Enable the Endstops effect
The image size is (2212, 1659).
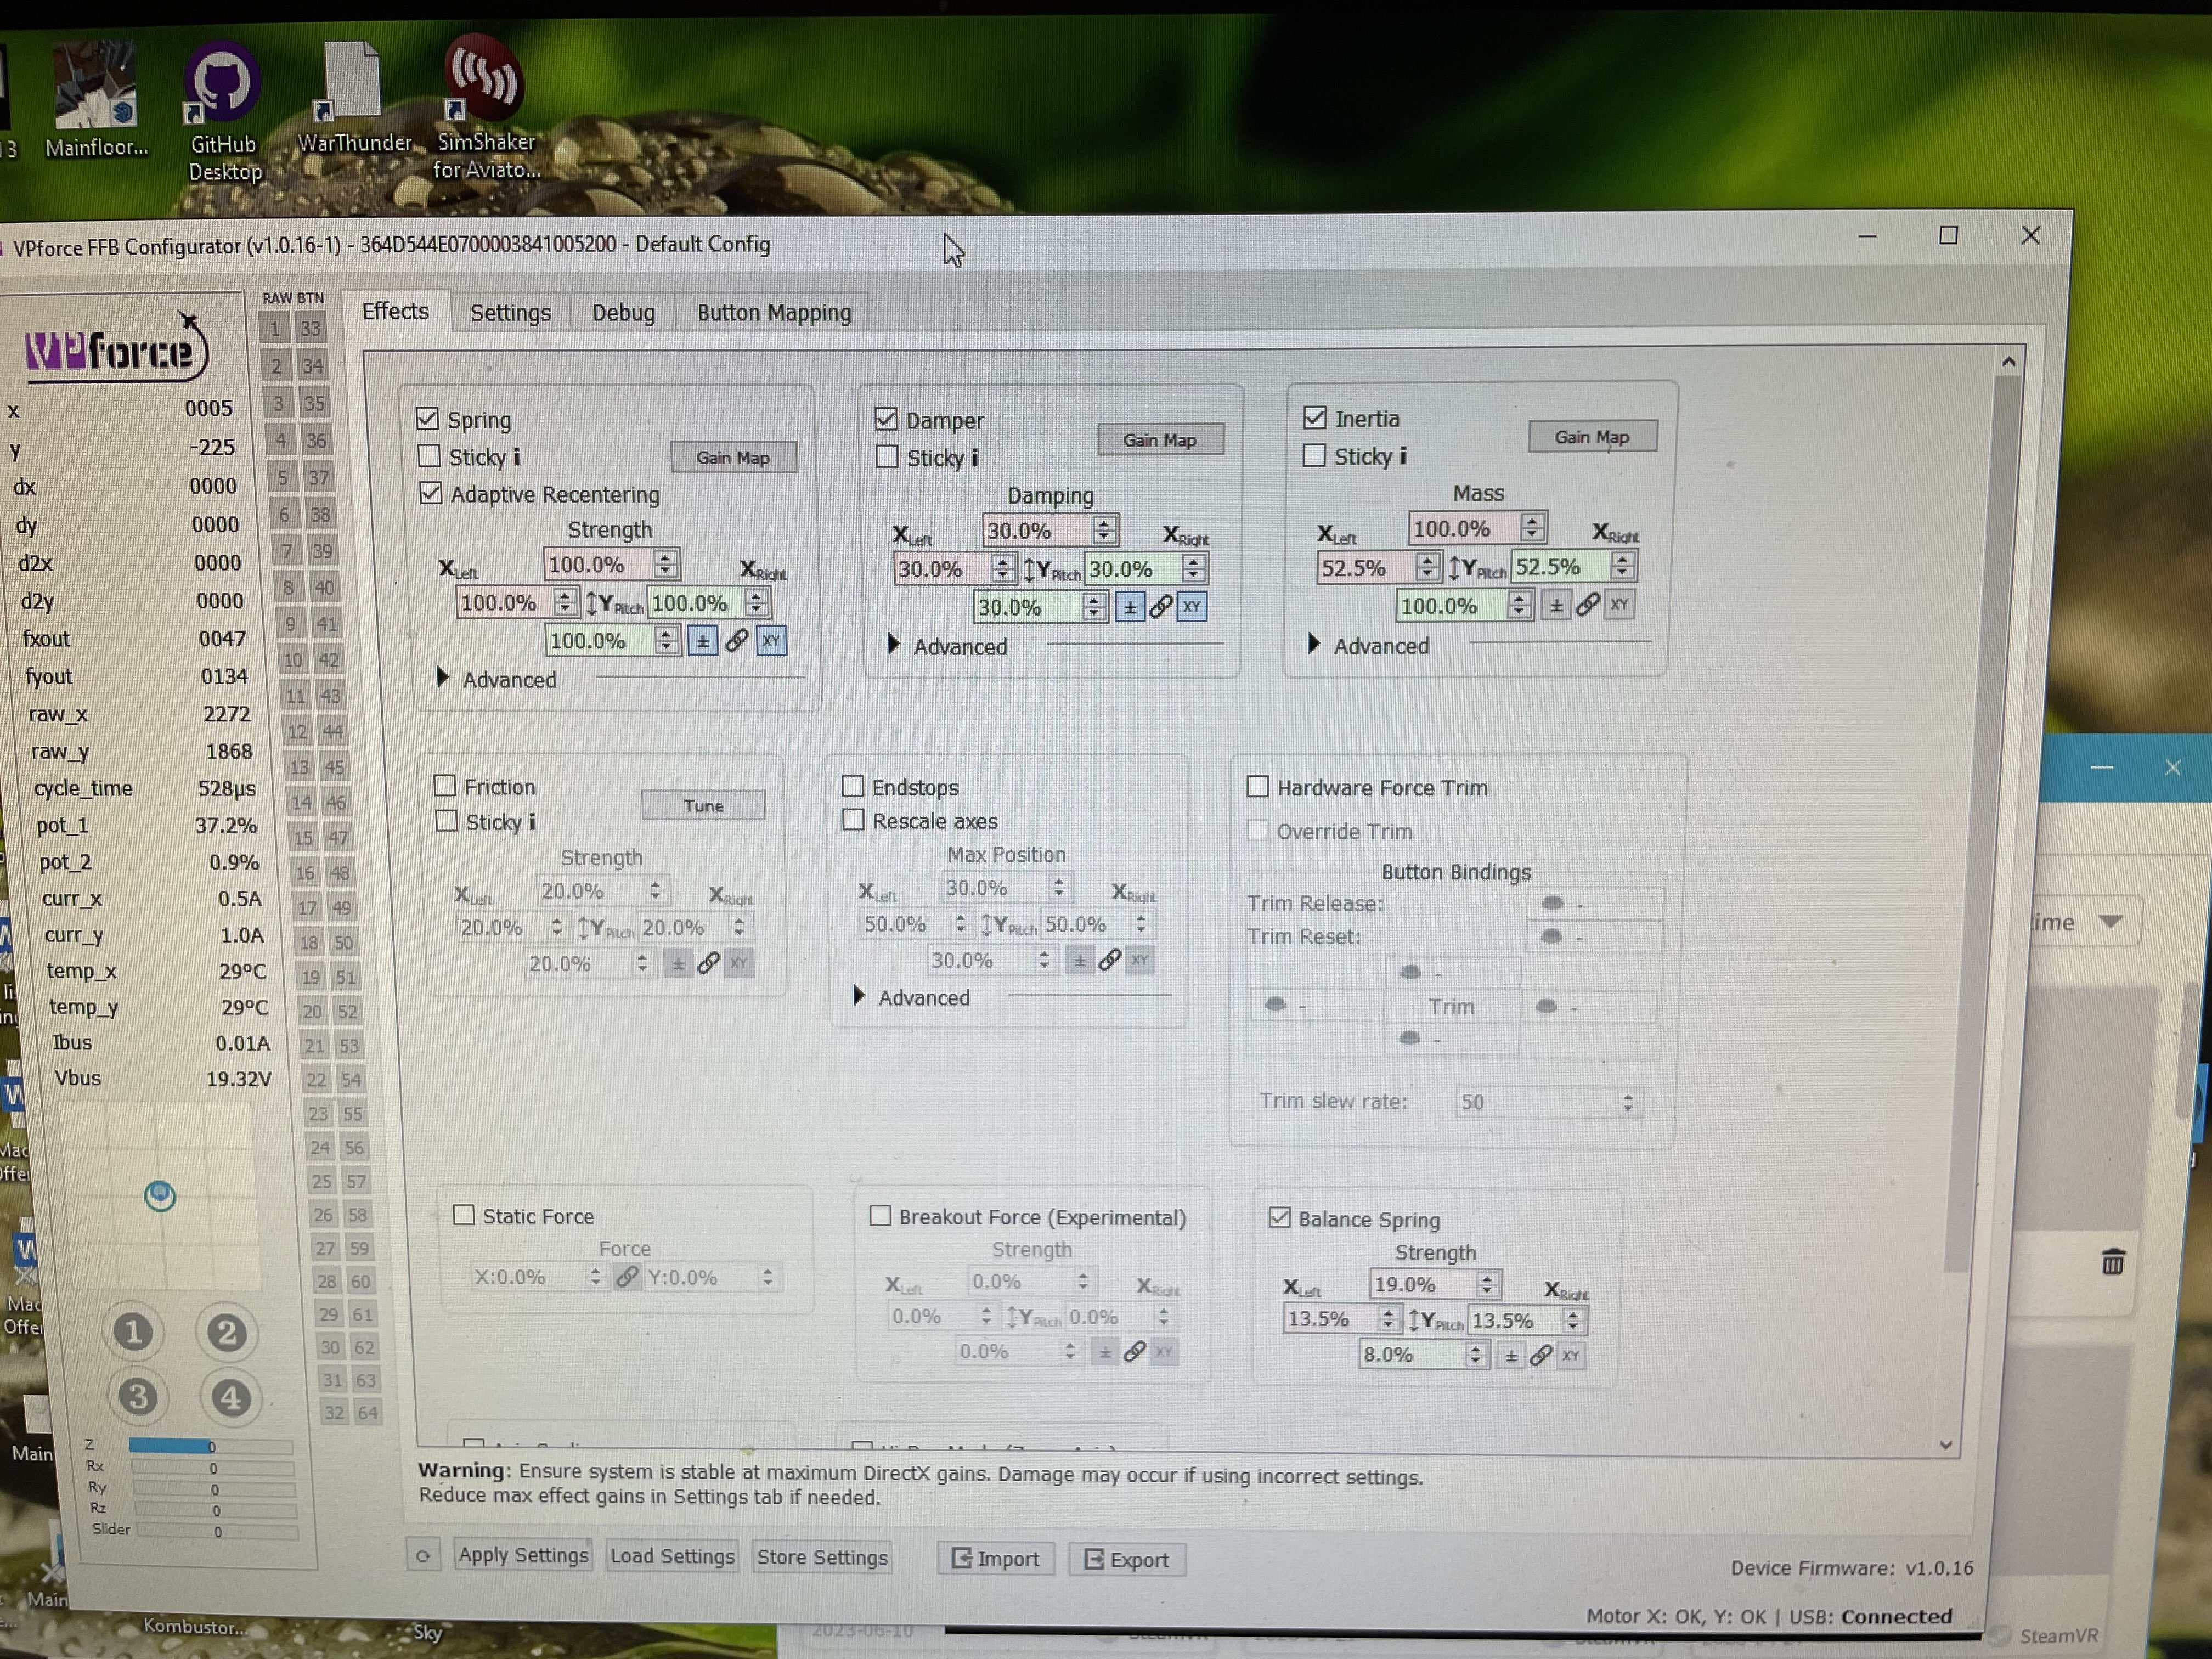click(852, 786)
